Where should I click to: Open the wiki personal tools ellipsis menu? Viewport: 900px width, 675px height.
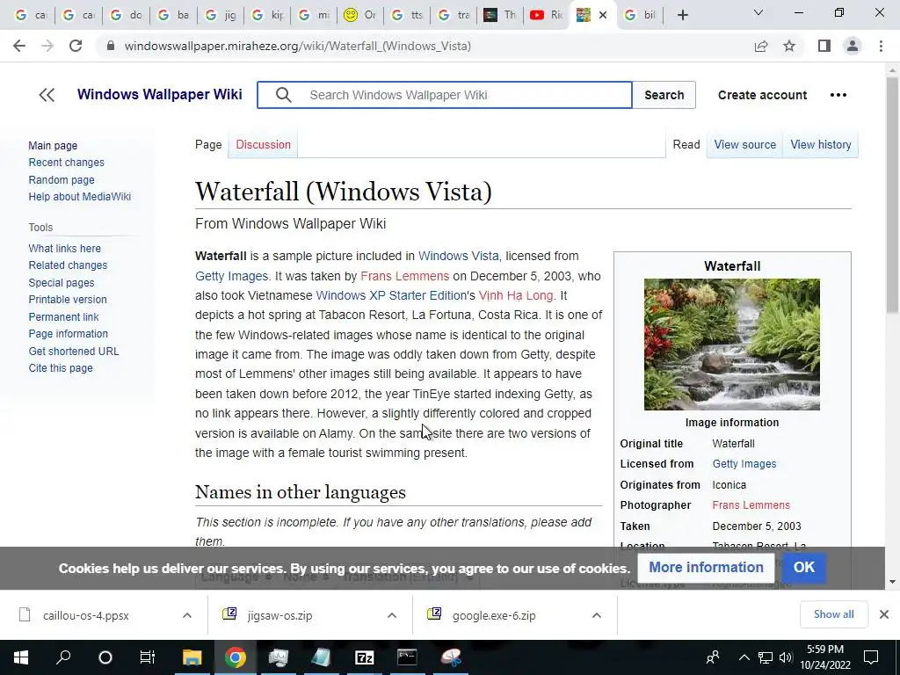tap(838, 95)
